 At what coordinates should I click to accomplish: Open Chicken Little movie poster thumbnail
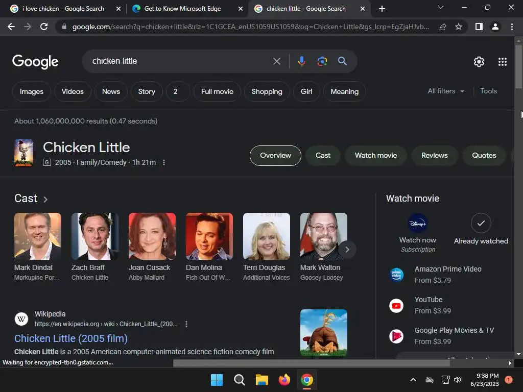23,153
